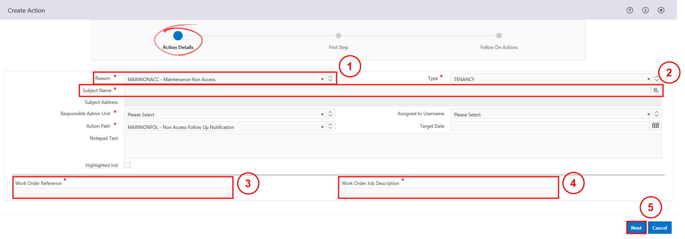Click the MAINNONFOL - Non Access Follow Up value

[x=181, y=127]
